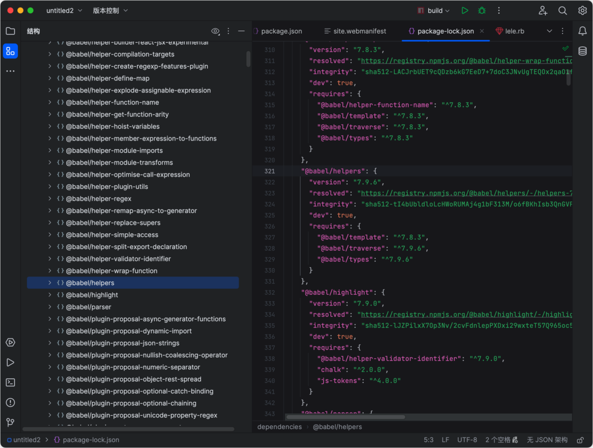Screen dimensions: 593x448
Task: Open the Run tool window icon
Action: point(11,363)
